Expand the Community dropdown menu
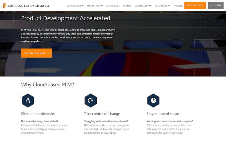 pos(143,6)
